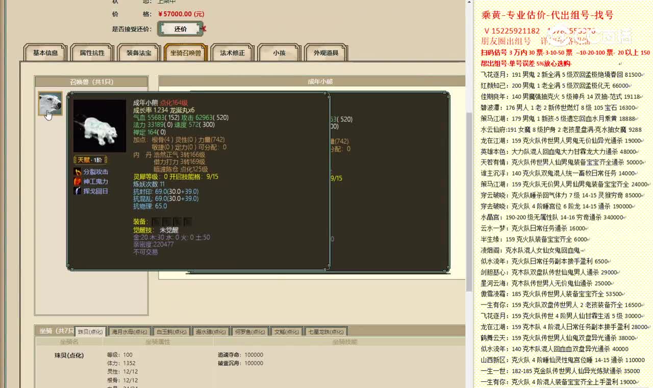
Task: Click the 半生缘 159 listing line
Action: [534, 239]
